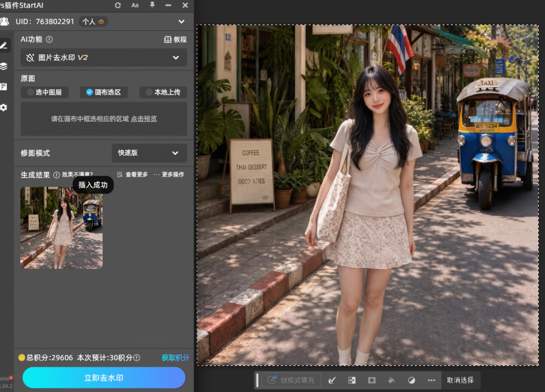Expand the 图片去水印 V2 function dropdown
545x392 pixels.
tap(104, 57)
